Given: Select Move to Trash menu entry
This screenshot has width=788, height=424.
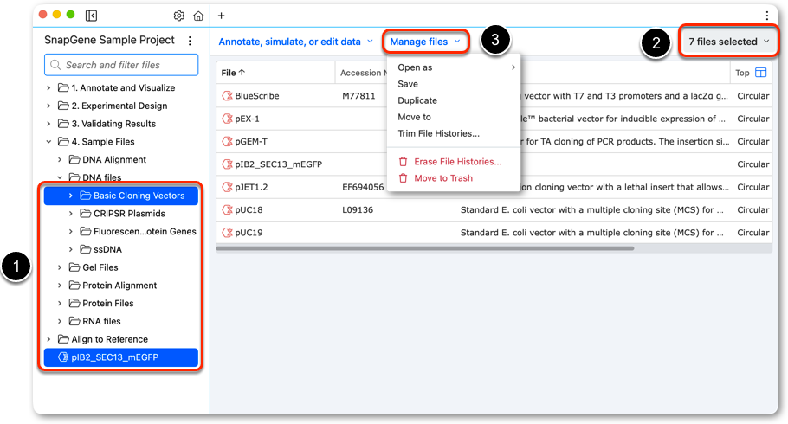Looking at the screenshot, I should (x=443, y=178).
